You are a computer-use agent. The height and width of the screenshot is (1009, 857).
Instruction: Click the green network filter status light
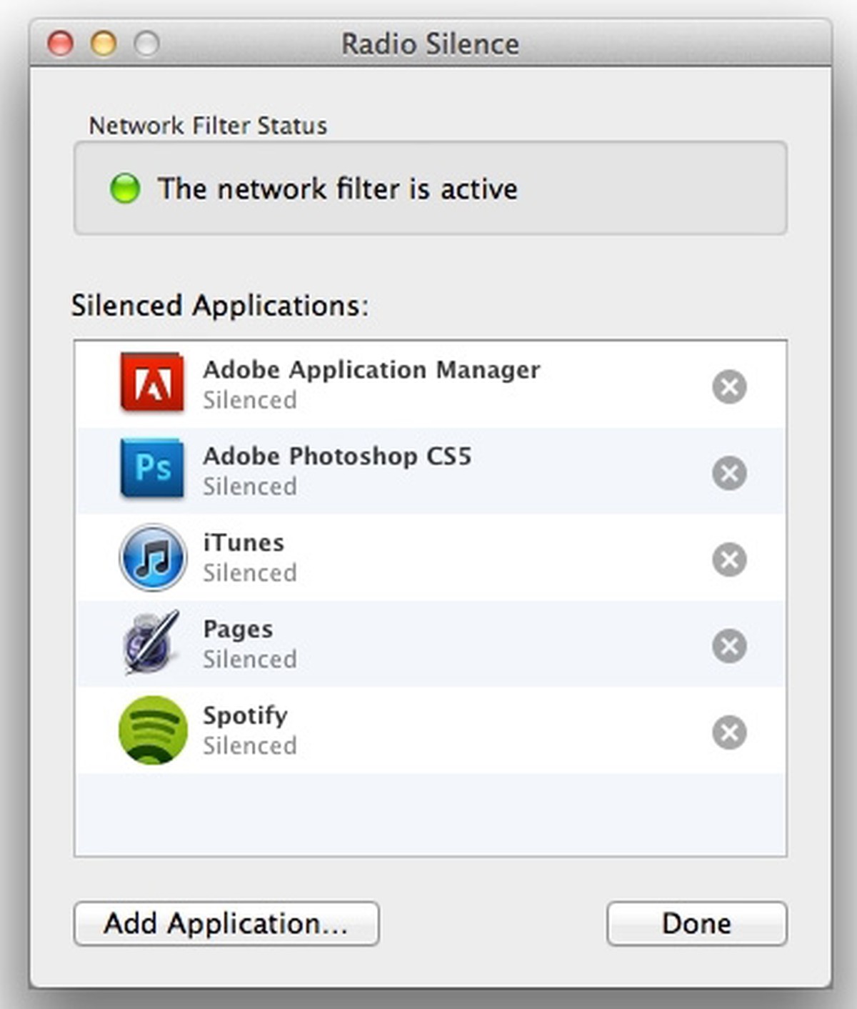click(125, 189)
